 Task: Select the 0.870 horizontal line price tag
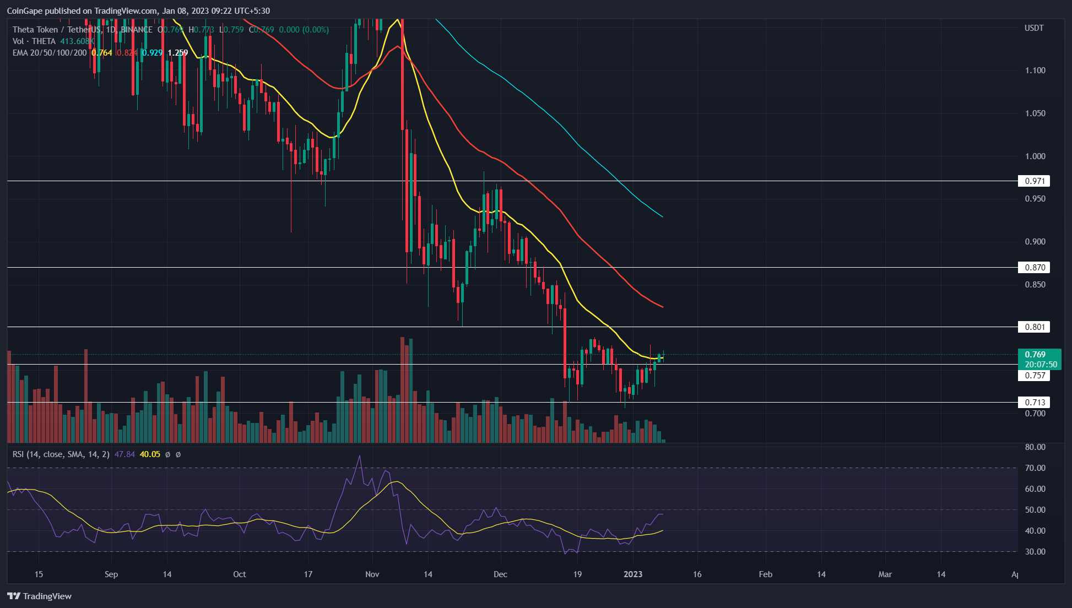[x=1034, y=268]
